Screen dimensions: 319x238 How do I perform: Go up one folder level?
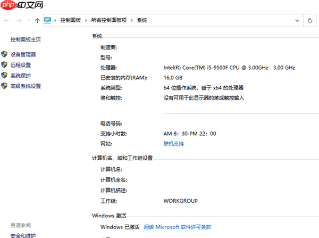pyautogui.click(x=37, y=21)
